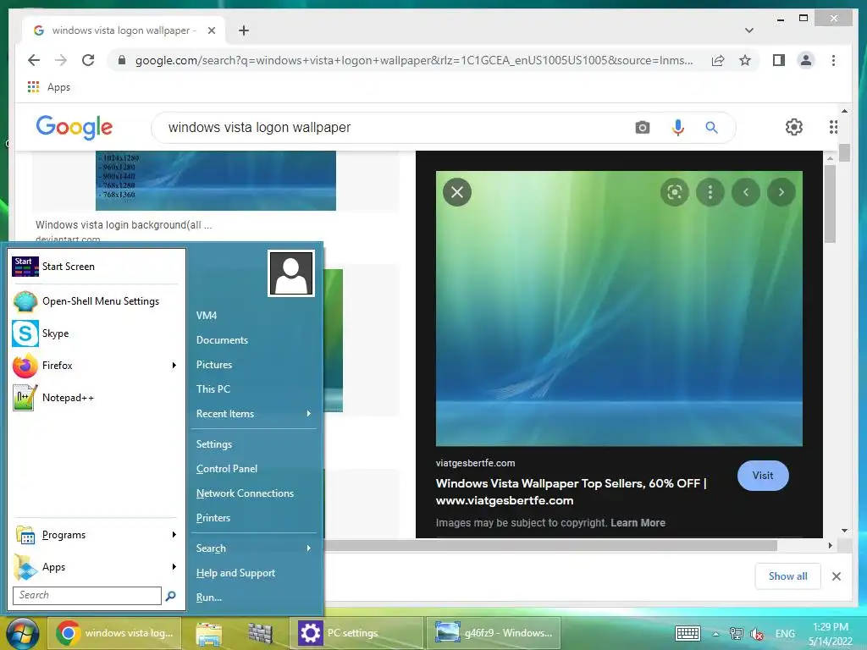
Task: Open Learn More copyright link
Action: point(638,523)
